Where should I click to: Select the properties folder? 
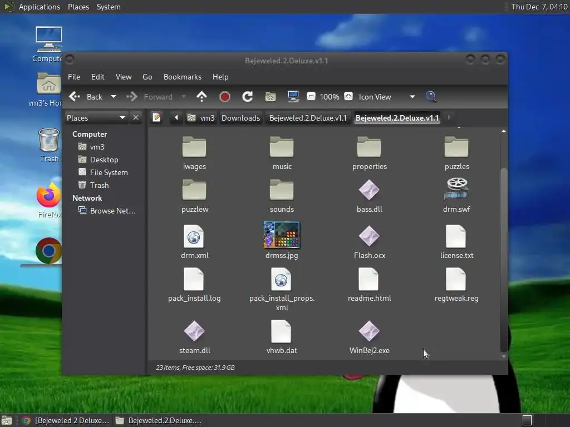[x=370, y=153]
